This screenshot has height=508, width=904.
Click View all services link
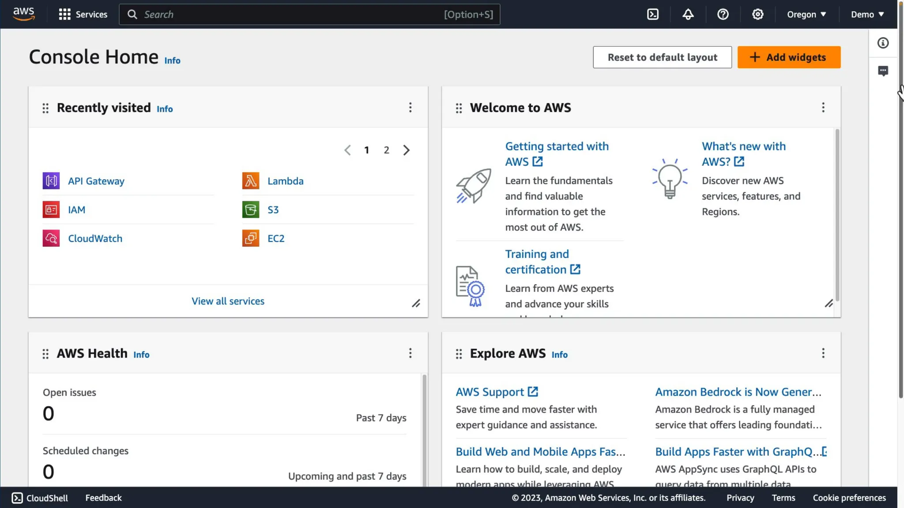click(228, 301)
